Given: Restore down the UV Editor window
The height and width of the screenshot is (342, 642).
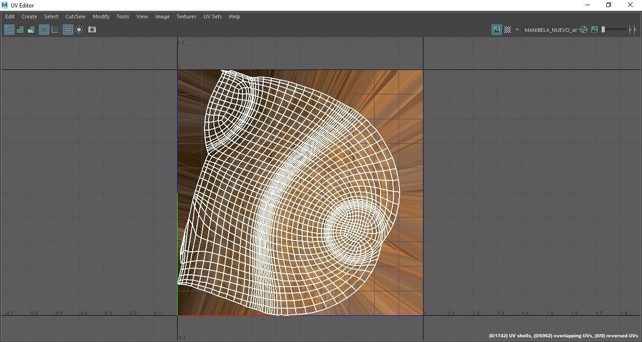Looking at the screenshot, I should point(609,5).
